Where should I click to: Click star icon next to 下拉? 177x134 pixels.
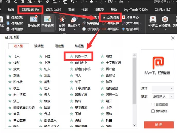click(41, 56)
